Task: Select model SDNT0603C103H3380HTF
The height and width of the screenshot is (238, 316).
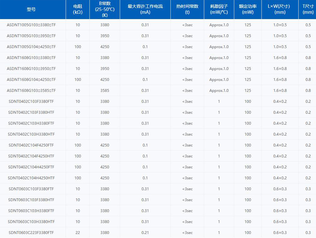Action: 31,222
